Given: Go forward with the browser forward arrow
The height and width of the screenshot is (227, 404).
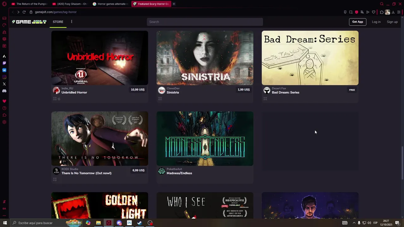Looking at the screenshot, I should (x=18, y=12).
